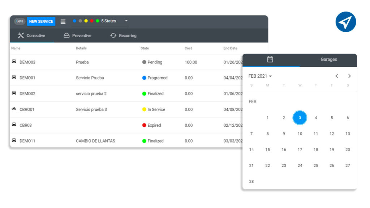Open the FEB 2021 month selector
370x208 pixels.
260,76
